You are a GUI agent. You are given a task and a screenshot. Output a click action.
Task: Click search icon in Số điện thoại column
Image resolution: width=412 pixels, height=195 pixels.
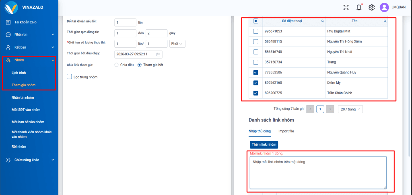(322, 21)
